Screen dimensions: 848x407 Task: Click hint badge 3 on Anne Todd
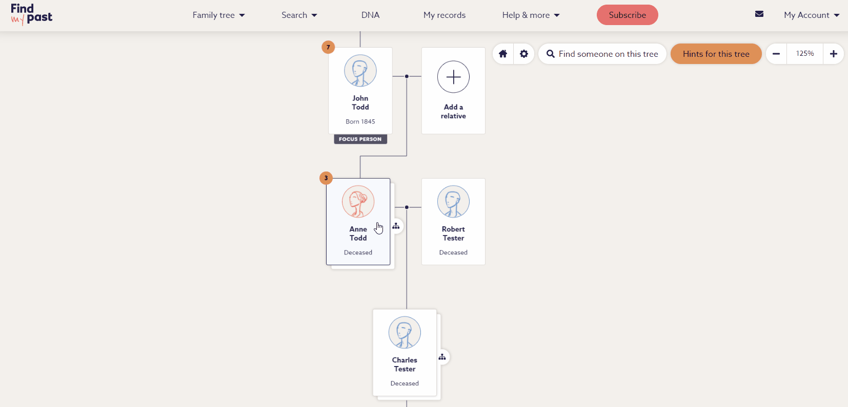tap(326, 178)
